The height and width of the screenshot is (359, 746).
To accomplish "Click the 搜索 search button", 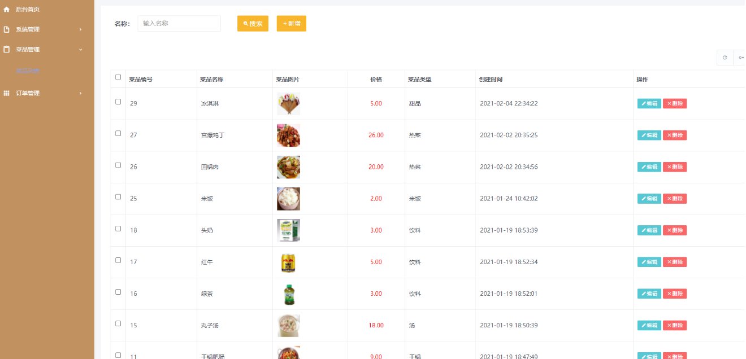I will [x=253, y=24].
